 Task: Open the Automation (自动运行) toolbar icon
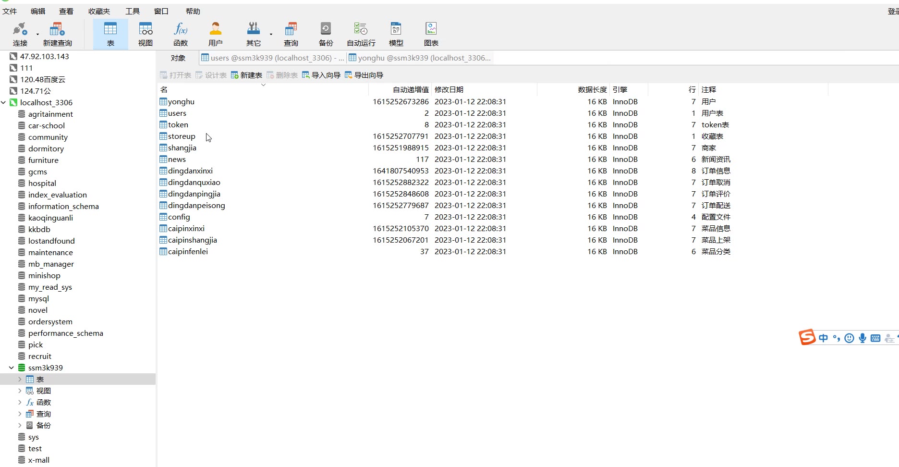(361, 29)
